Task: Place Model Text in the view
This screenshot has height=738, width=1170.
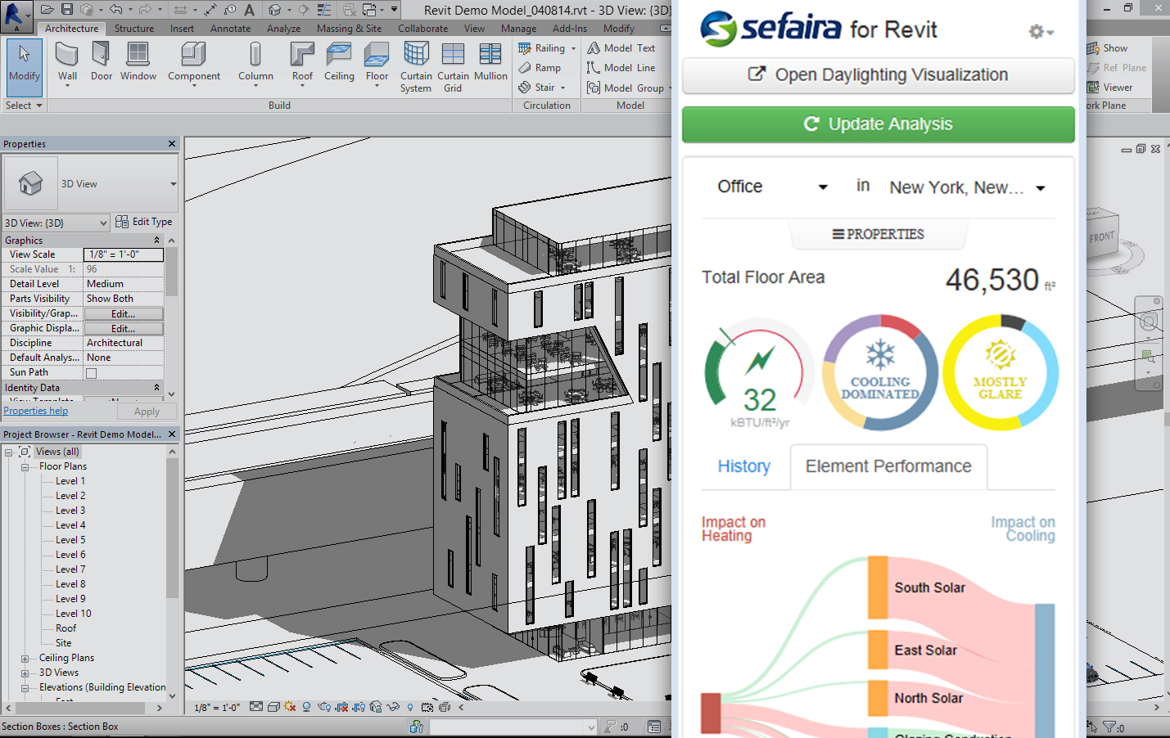Action: pos(626,47)
